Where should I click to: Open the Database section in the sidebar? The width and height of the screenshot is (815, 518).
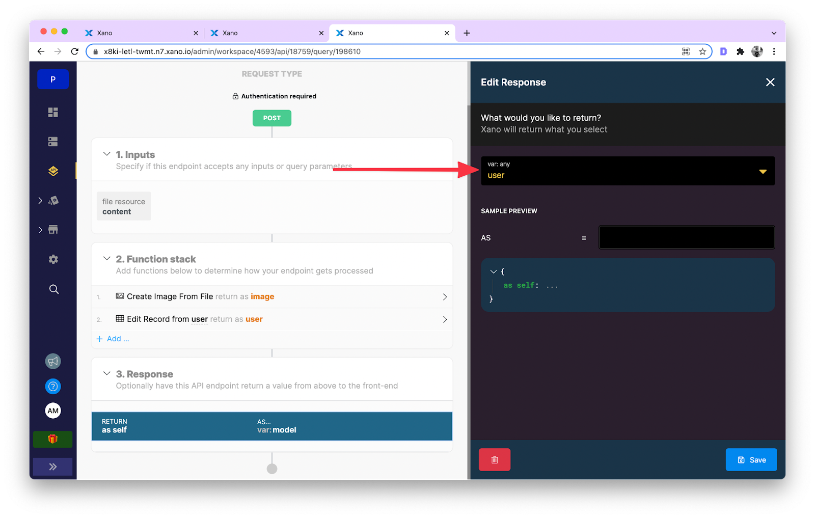[x=52, y=141]
